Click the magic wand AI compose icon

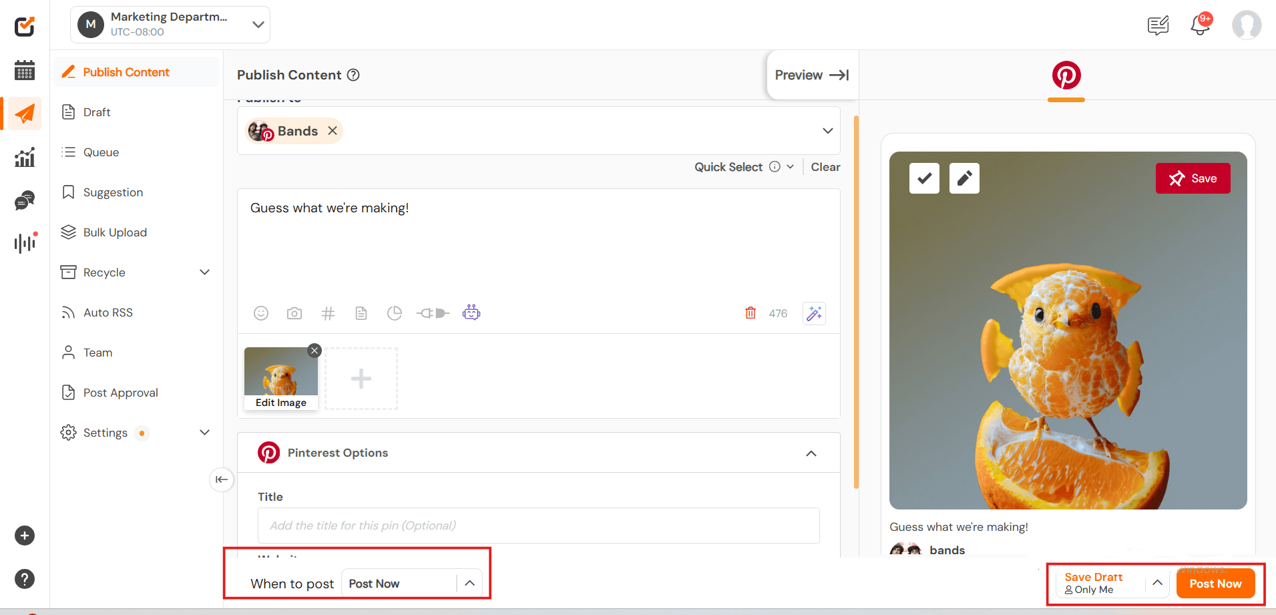(x=814, y=313)
